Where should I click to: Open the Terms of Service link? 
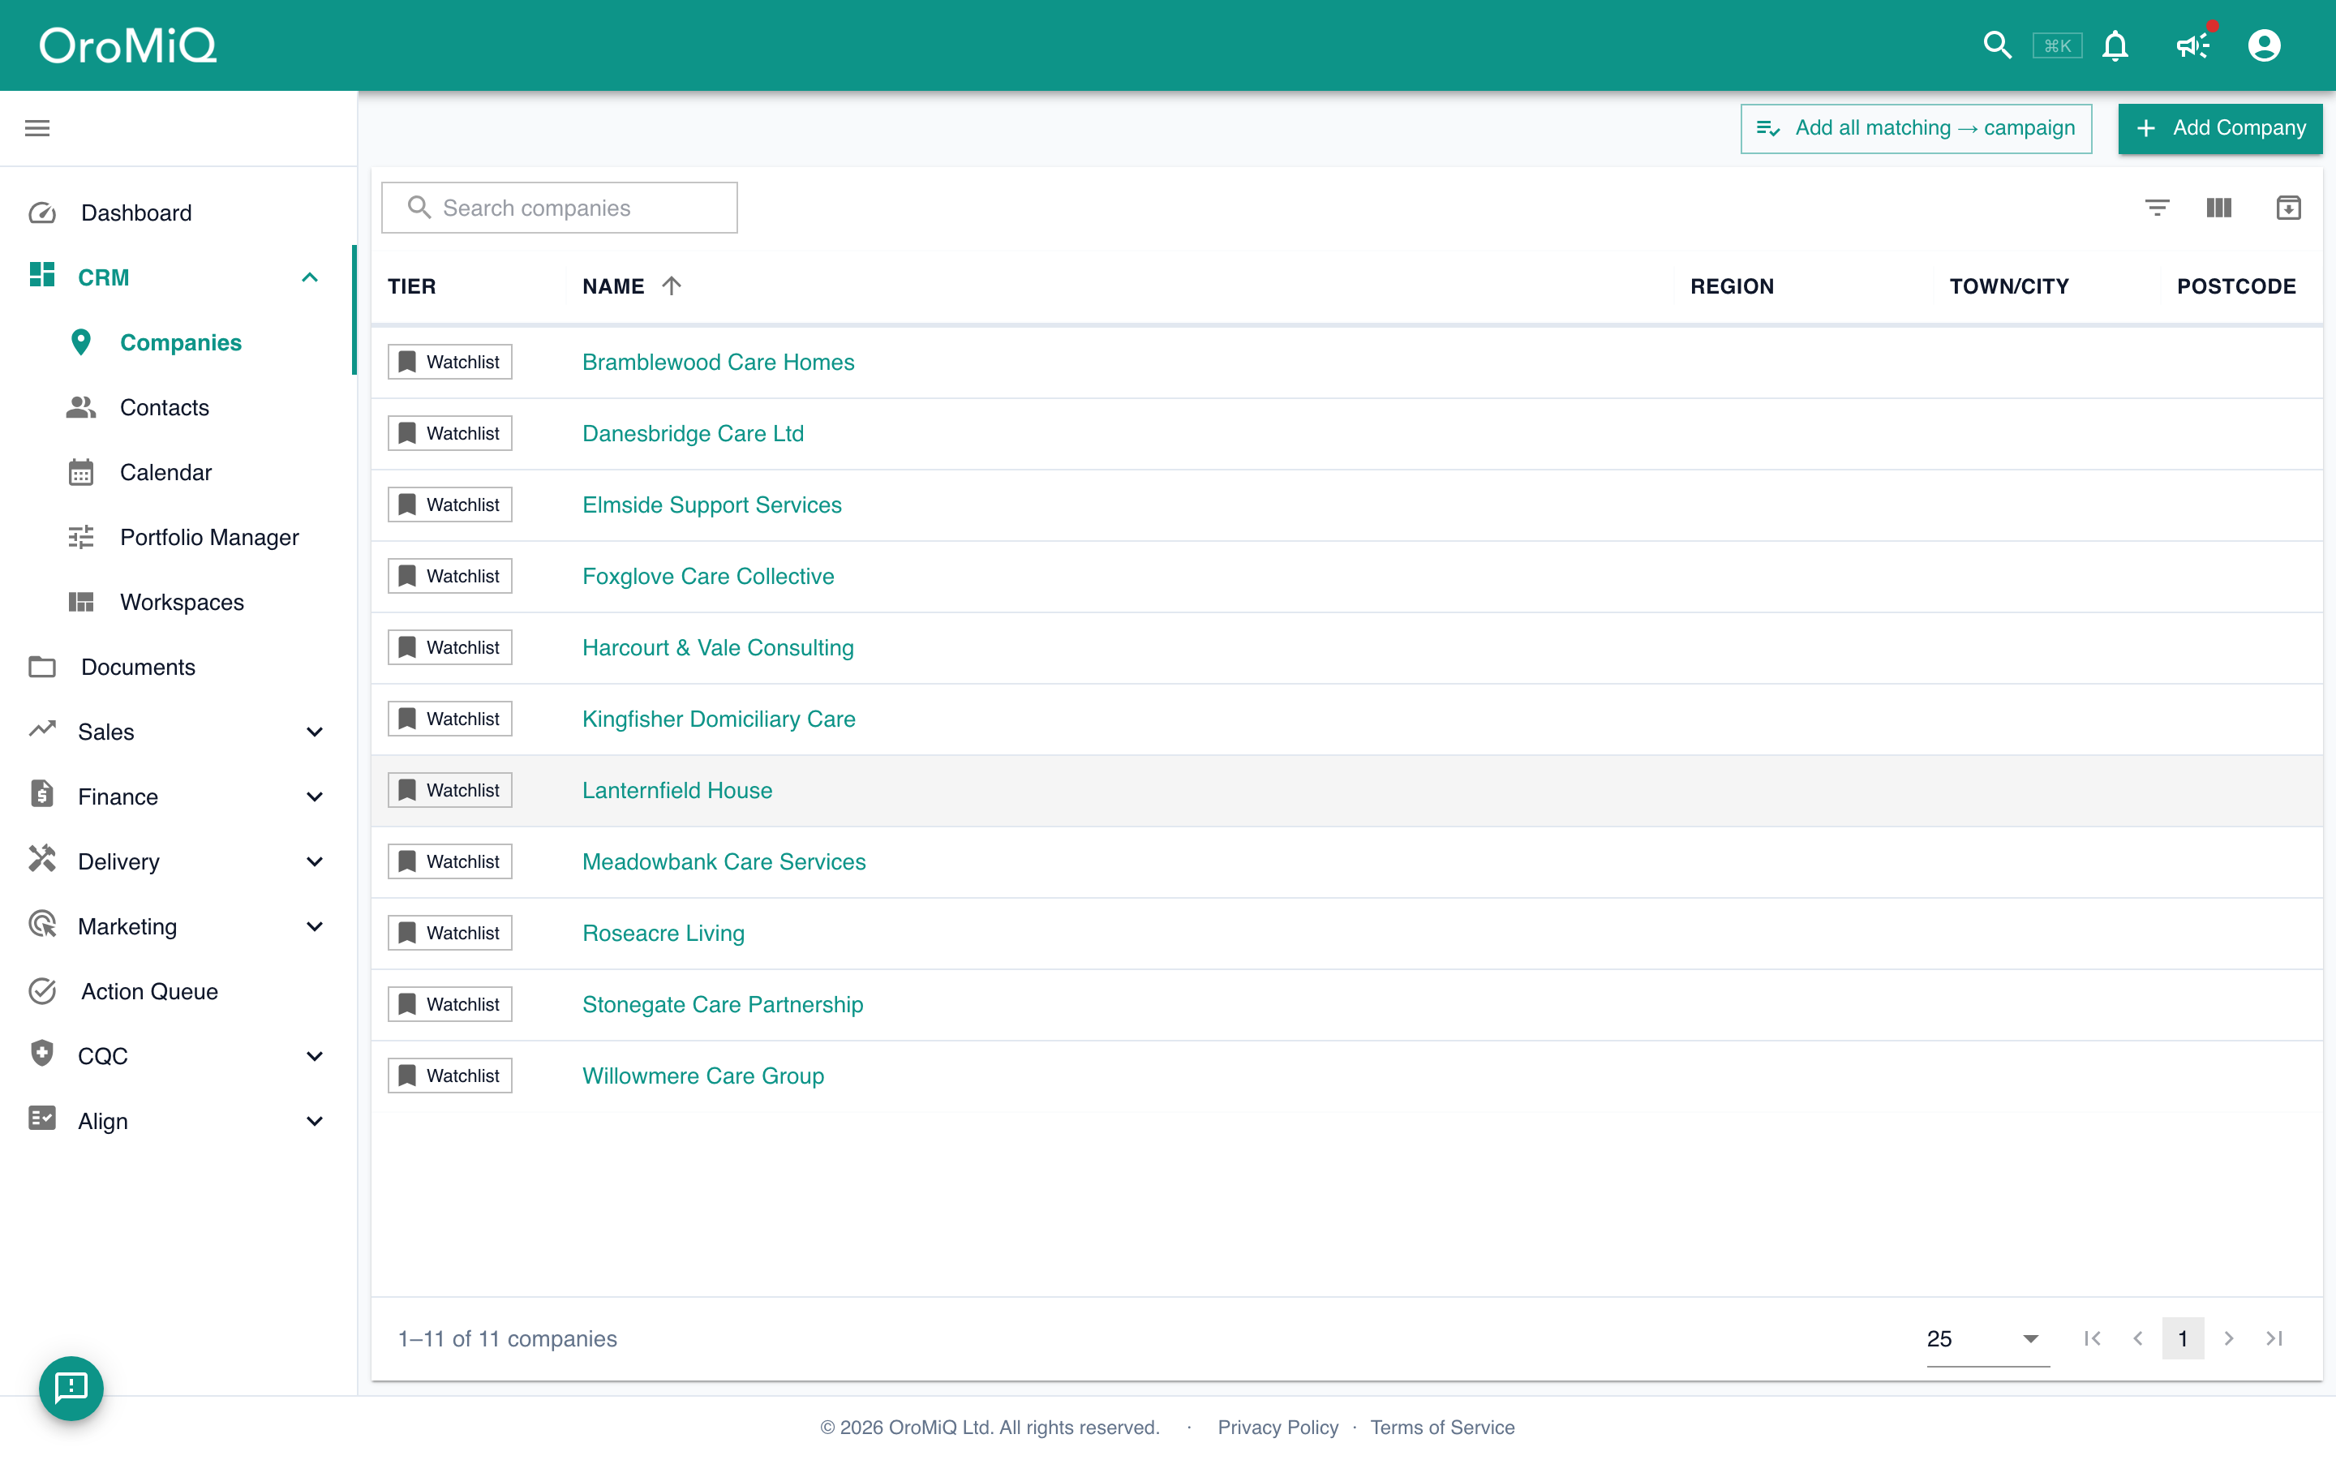[x=1442, y=1428]
